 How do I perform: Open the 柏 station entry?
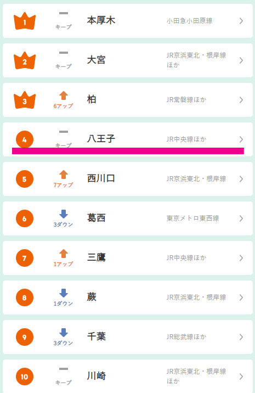coord(128,100)
